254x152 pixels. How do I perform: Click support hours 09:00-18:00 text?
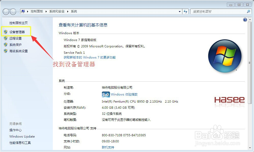[110, 141]
